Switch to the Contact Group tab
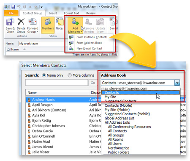 (33, 13)
